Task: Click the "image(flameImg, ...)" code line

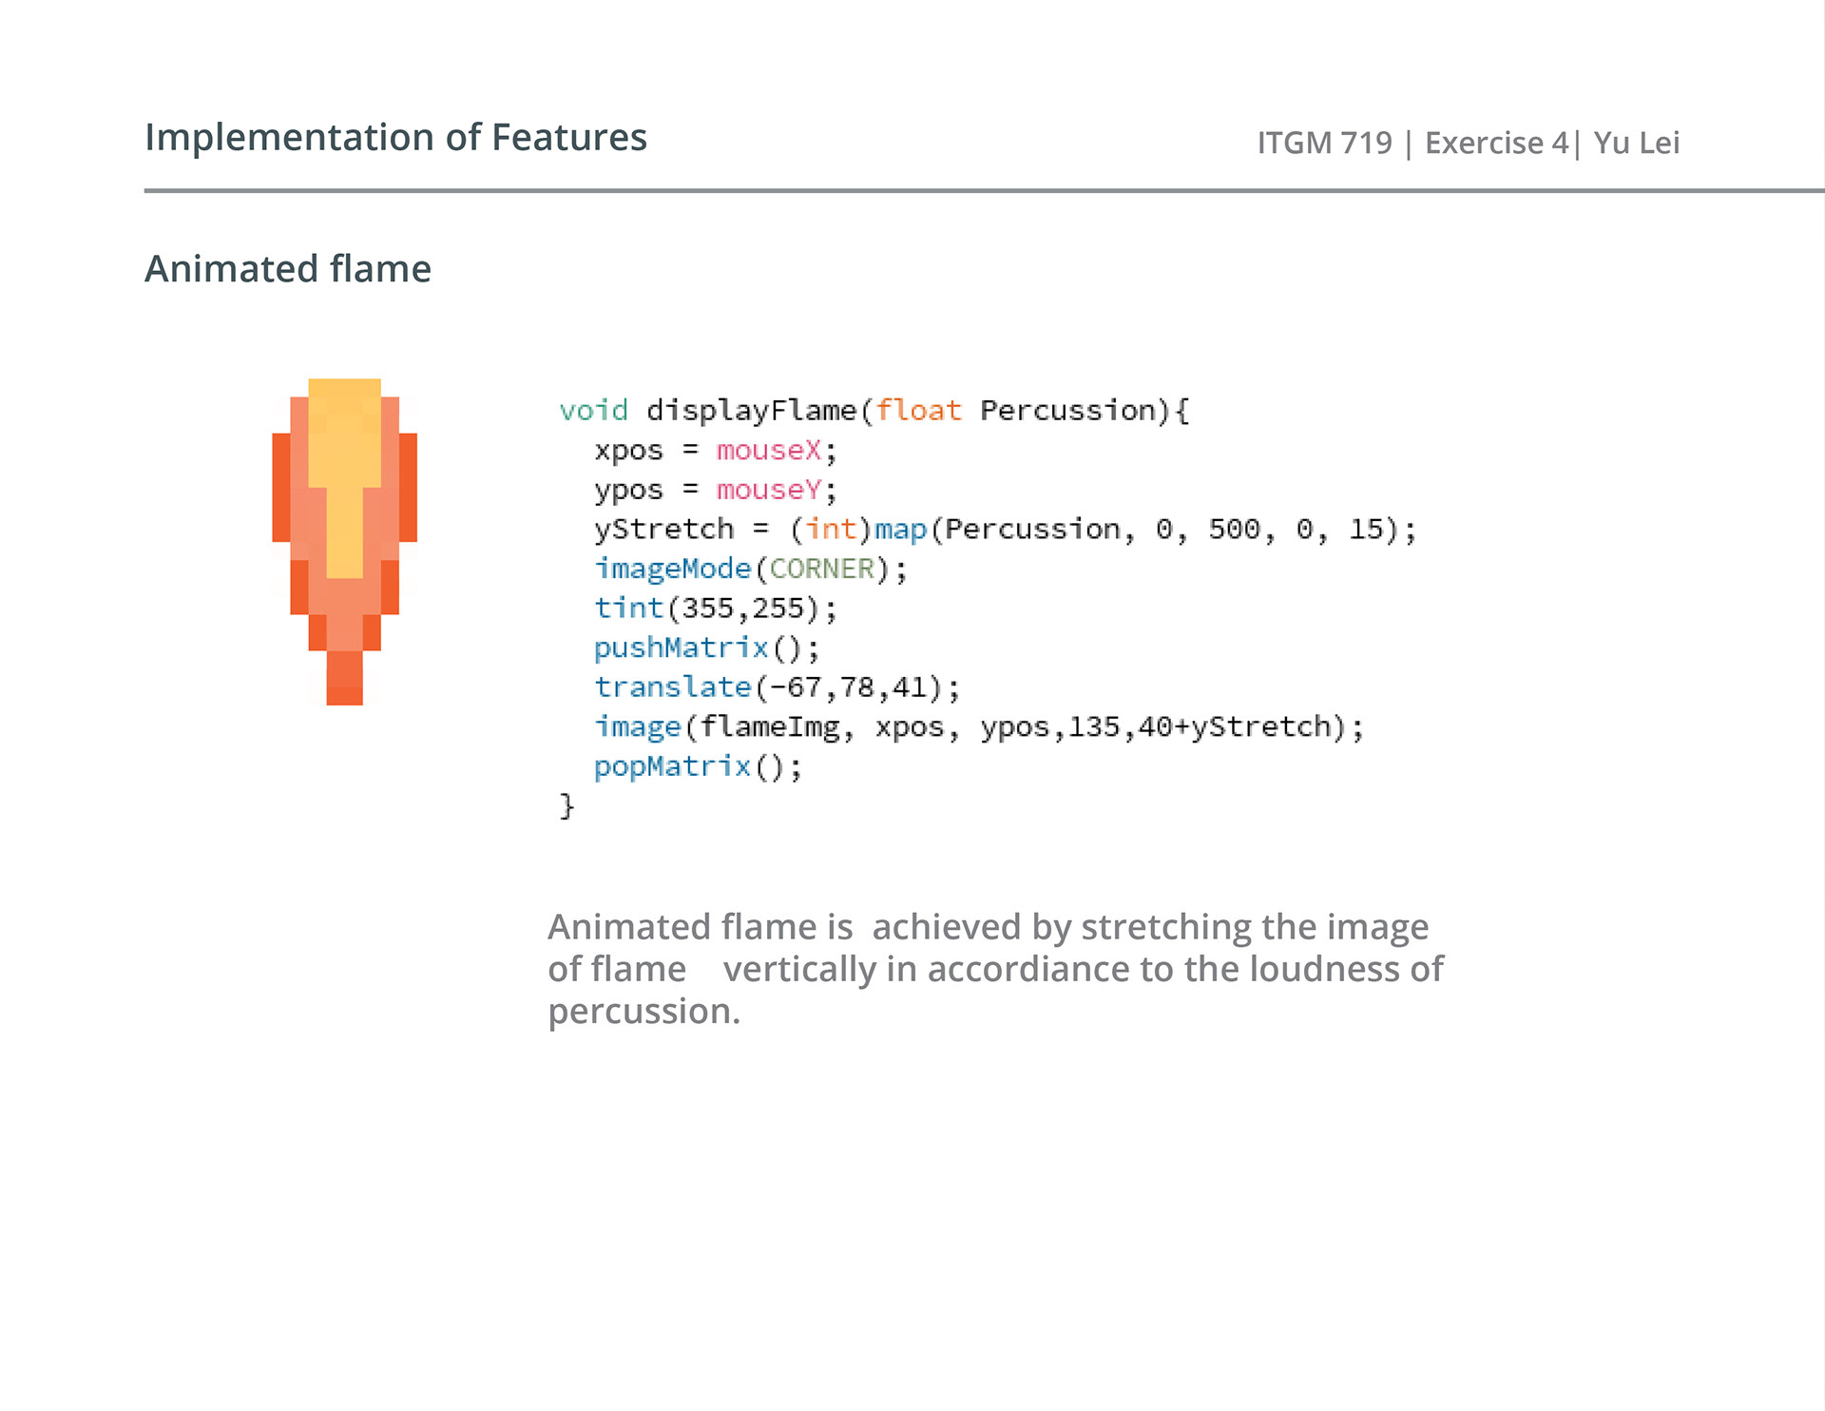Action: 978,727
